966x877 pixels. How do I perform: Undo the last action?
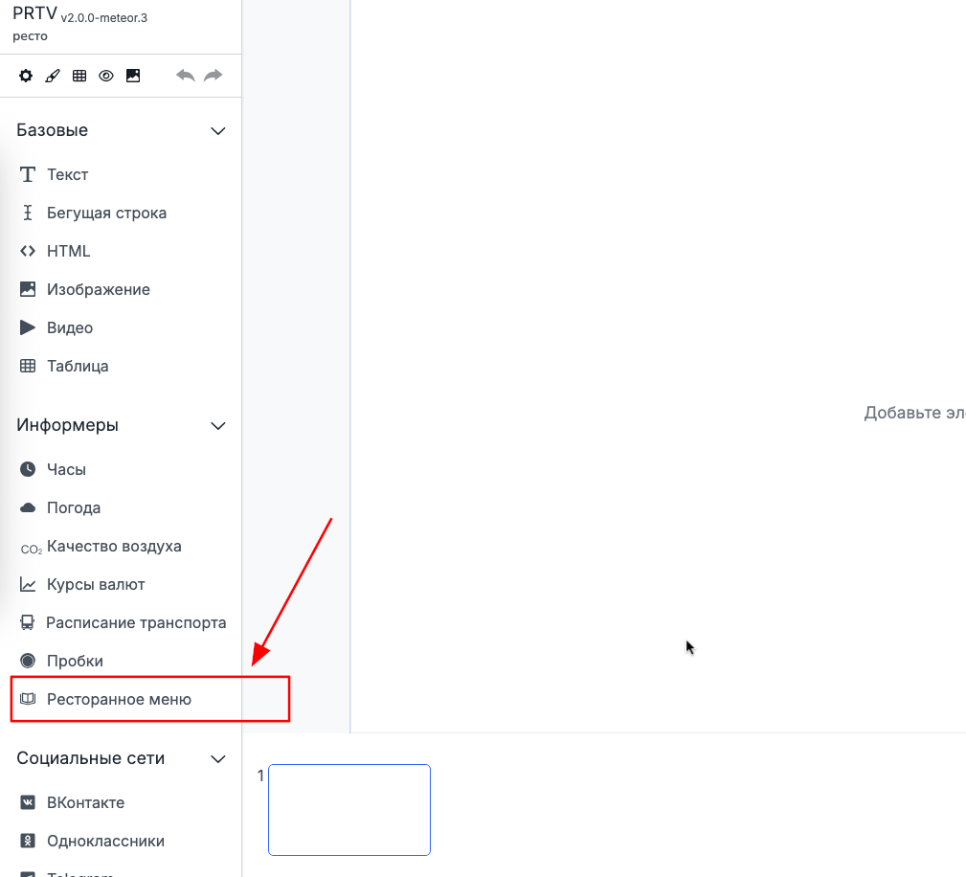(x=185, y=76)
